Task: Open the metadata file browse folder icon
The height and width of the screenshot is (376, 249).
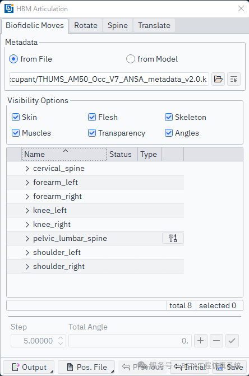Action: 218,79
